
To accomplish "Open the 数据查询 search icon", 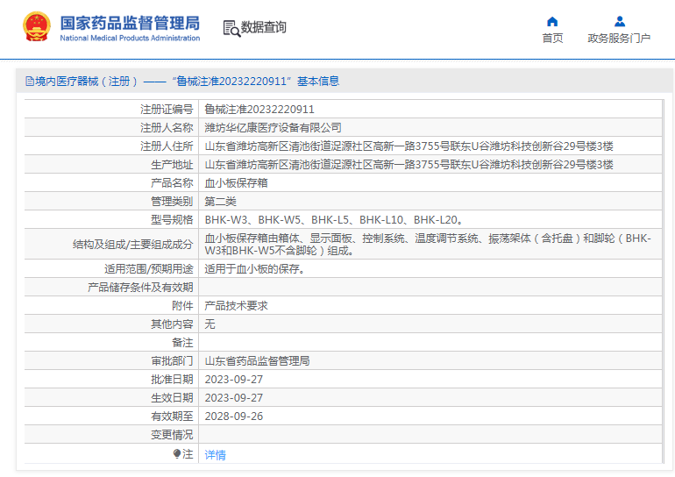I will (x=231, y=28).
